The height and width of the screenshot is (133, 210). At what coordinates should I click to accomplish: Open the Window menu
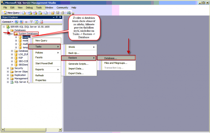pos(49,8)
